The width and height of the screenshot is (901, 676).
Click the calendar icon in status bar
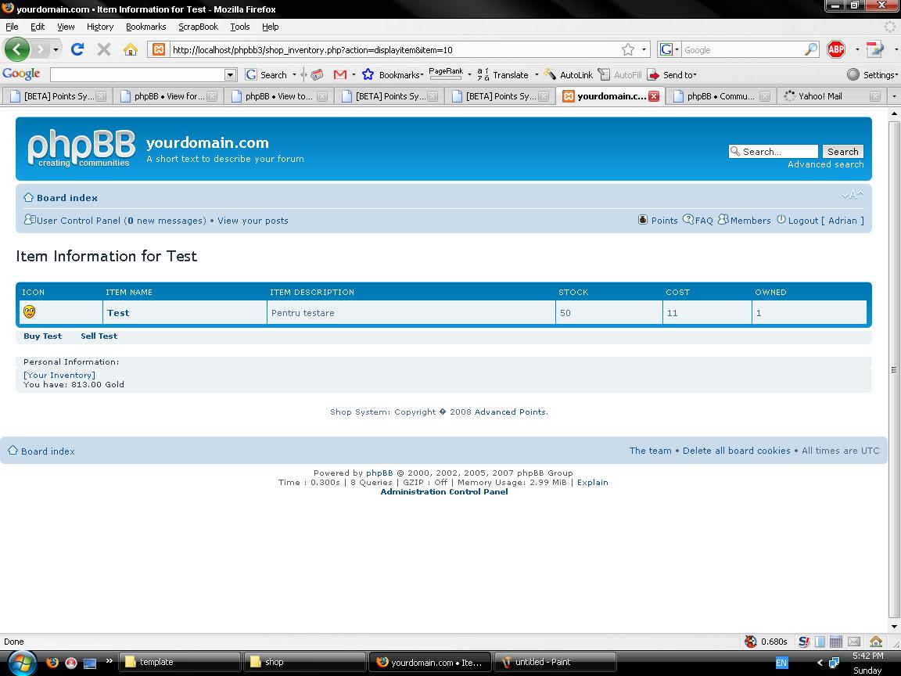[x=836, y=642]
